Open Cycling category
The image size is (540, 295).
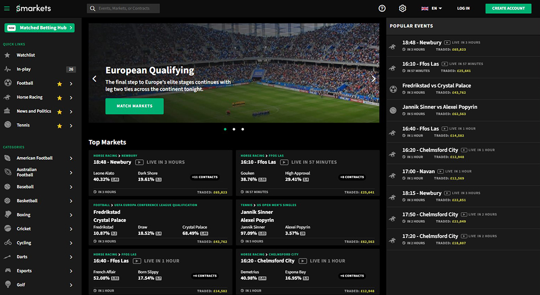click(x=24, y=243)
